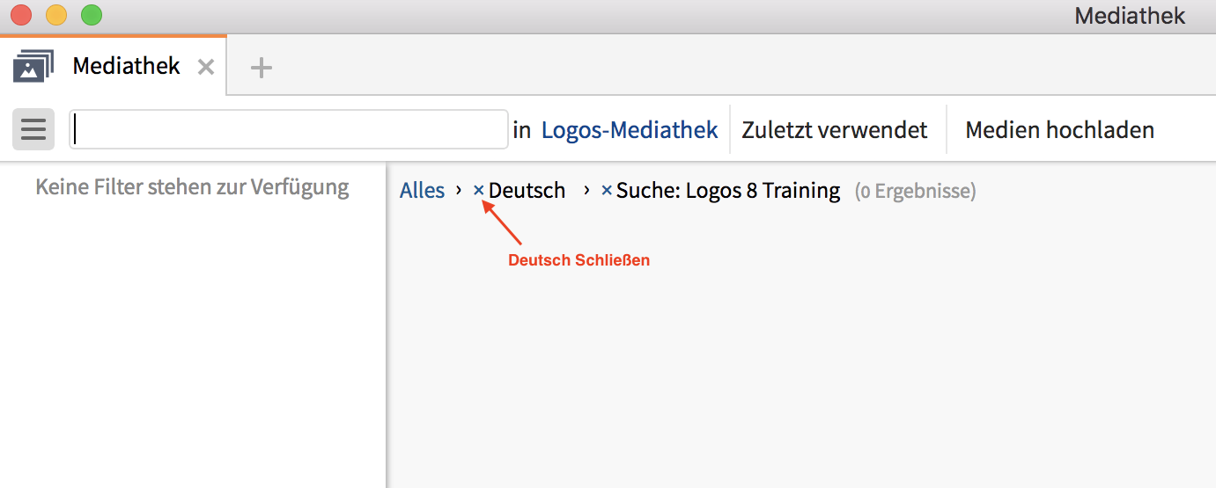Switch to the Mediathek tab label
1216x488 pixels.
tap(126, 66)
